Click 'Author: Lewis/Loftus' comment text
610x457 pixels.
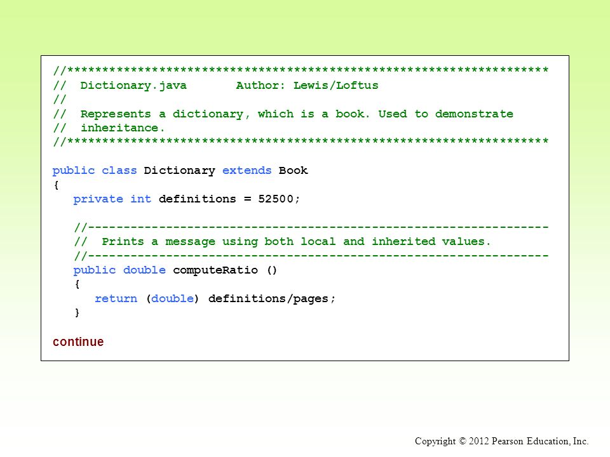[x=307, y=85]
